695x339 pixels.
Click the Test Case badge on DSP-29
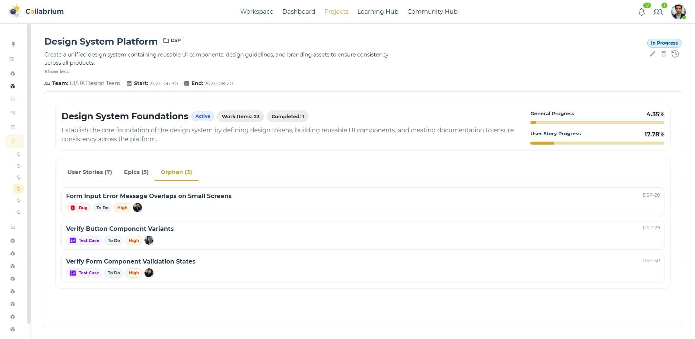click(x=84, y=240)
